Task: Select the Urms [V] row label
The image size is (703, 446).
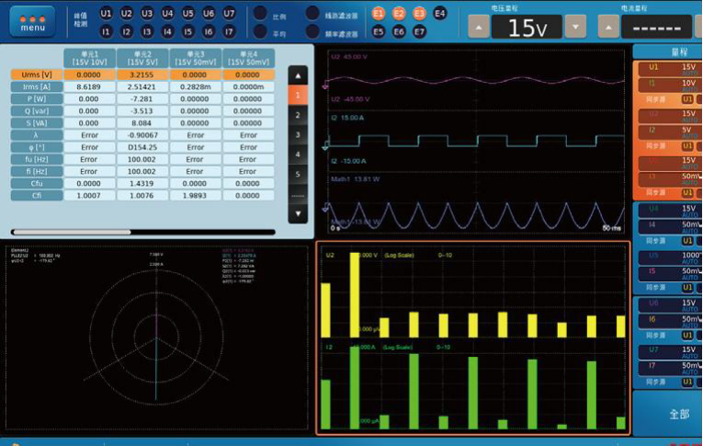Action: pyautogui.click(x=37, y=74)
